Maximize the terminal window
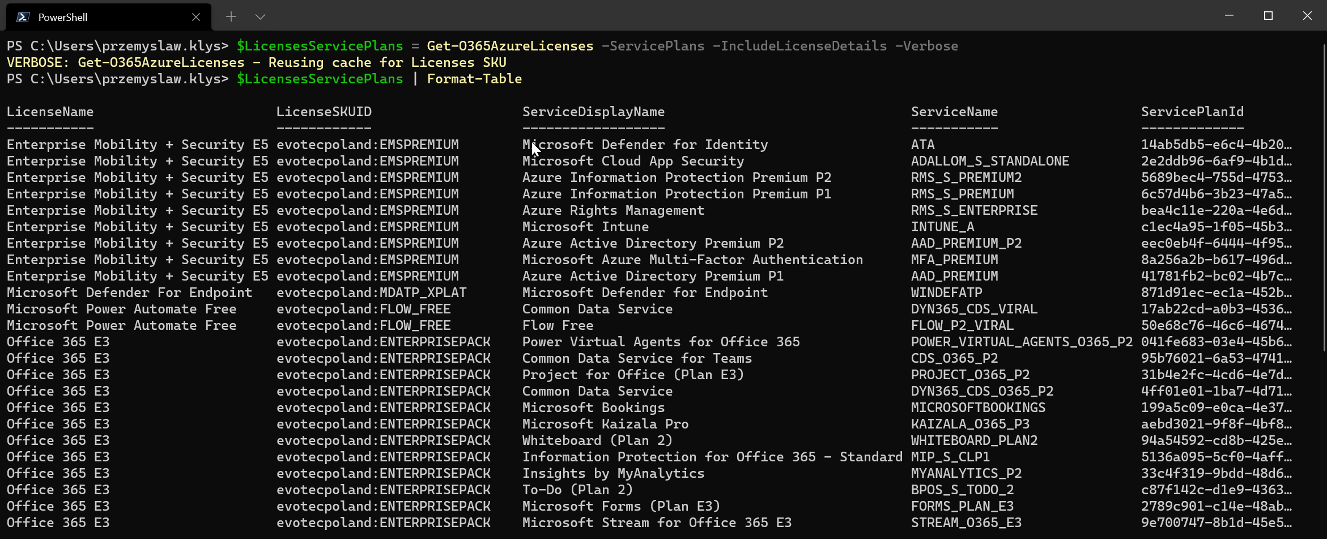This screenshot has height=539, width=1327. (x=1268, y=16)
